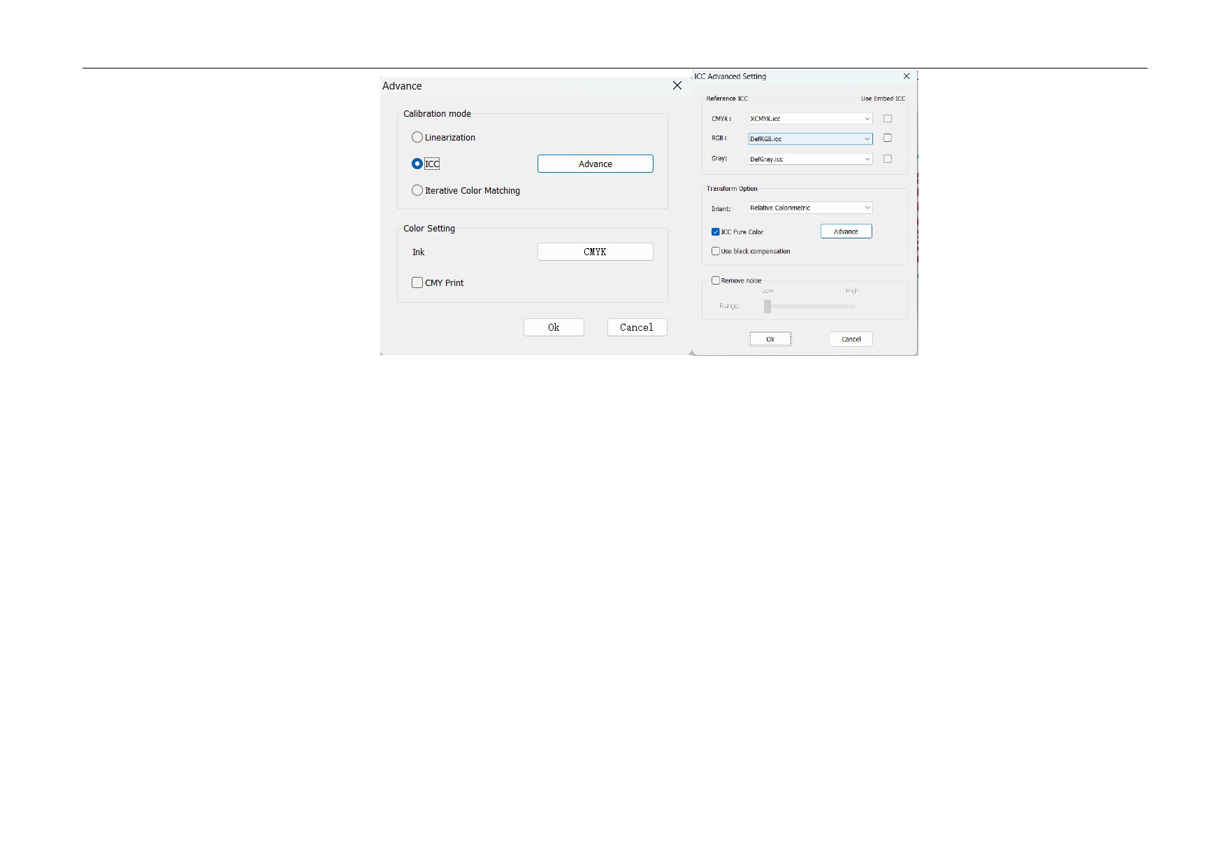Confirm the Advance dialog with Ok

pyautogui.click(x=554, y=327)
